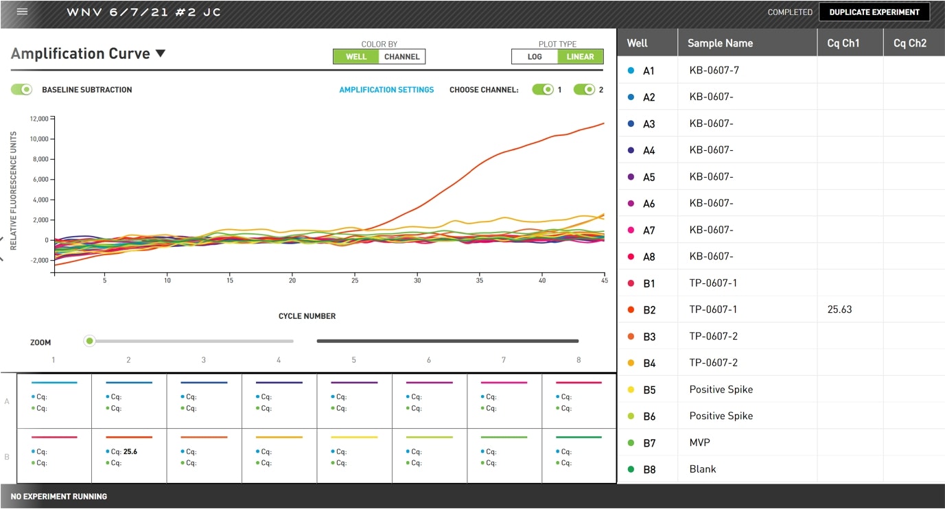Open Amplification Settings link
Viewport: 945px width, 509px height.
(x=386, y=90)
